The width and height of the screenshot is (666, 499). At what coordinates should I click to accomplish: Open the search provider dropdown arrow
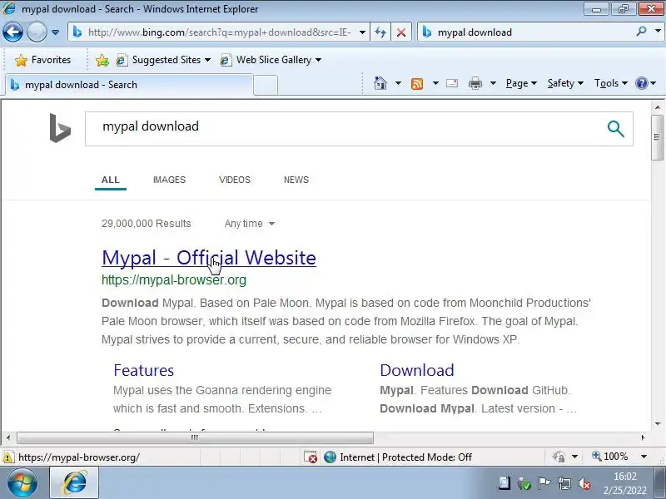point(658,32)
